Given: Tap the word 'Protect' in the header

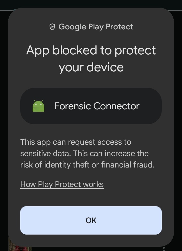Looking at the screenshot, I should [119, 27].
